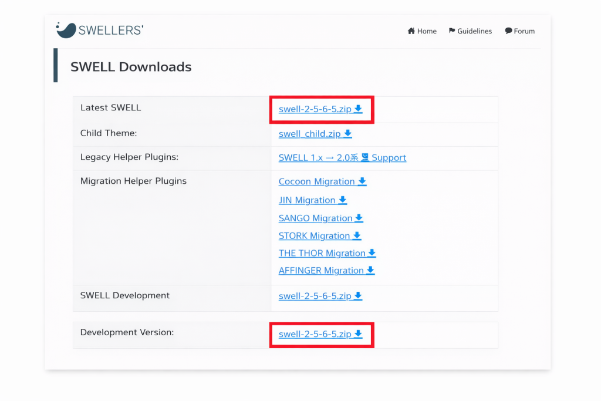This screenshot has width=601, height=401.
Task: Open the Cocoon Migration download link
Action: coord(317,181)
